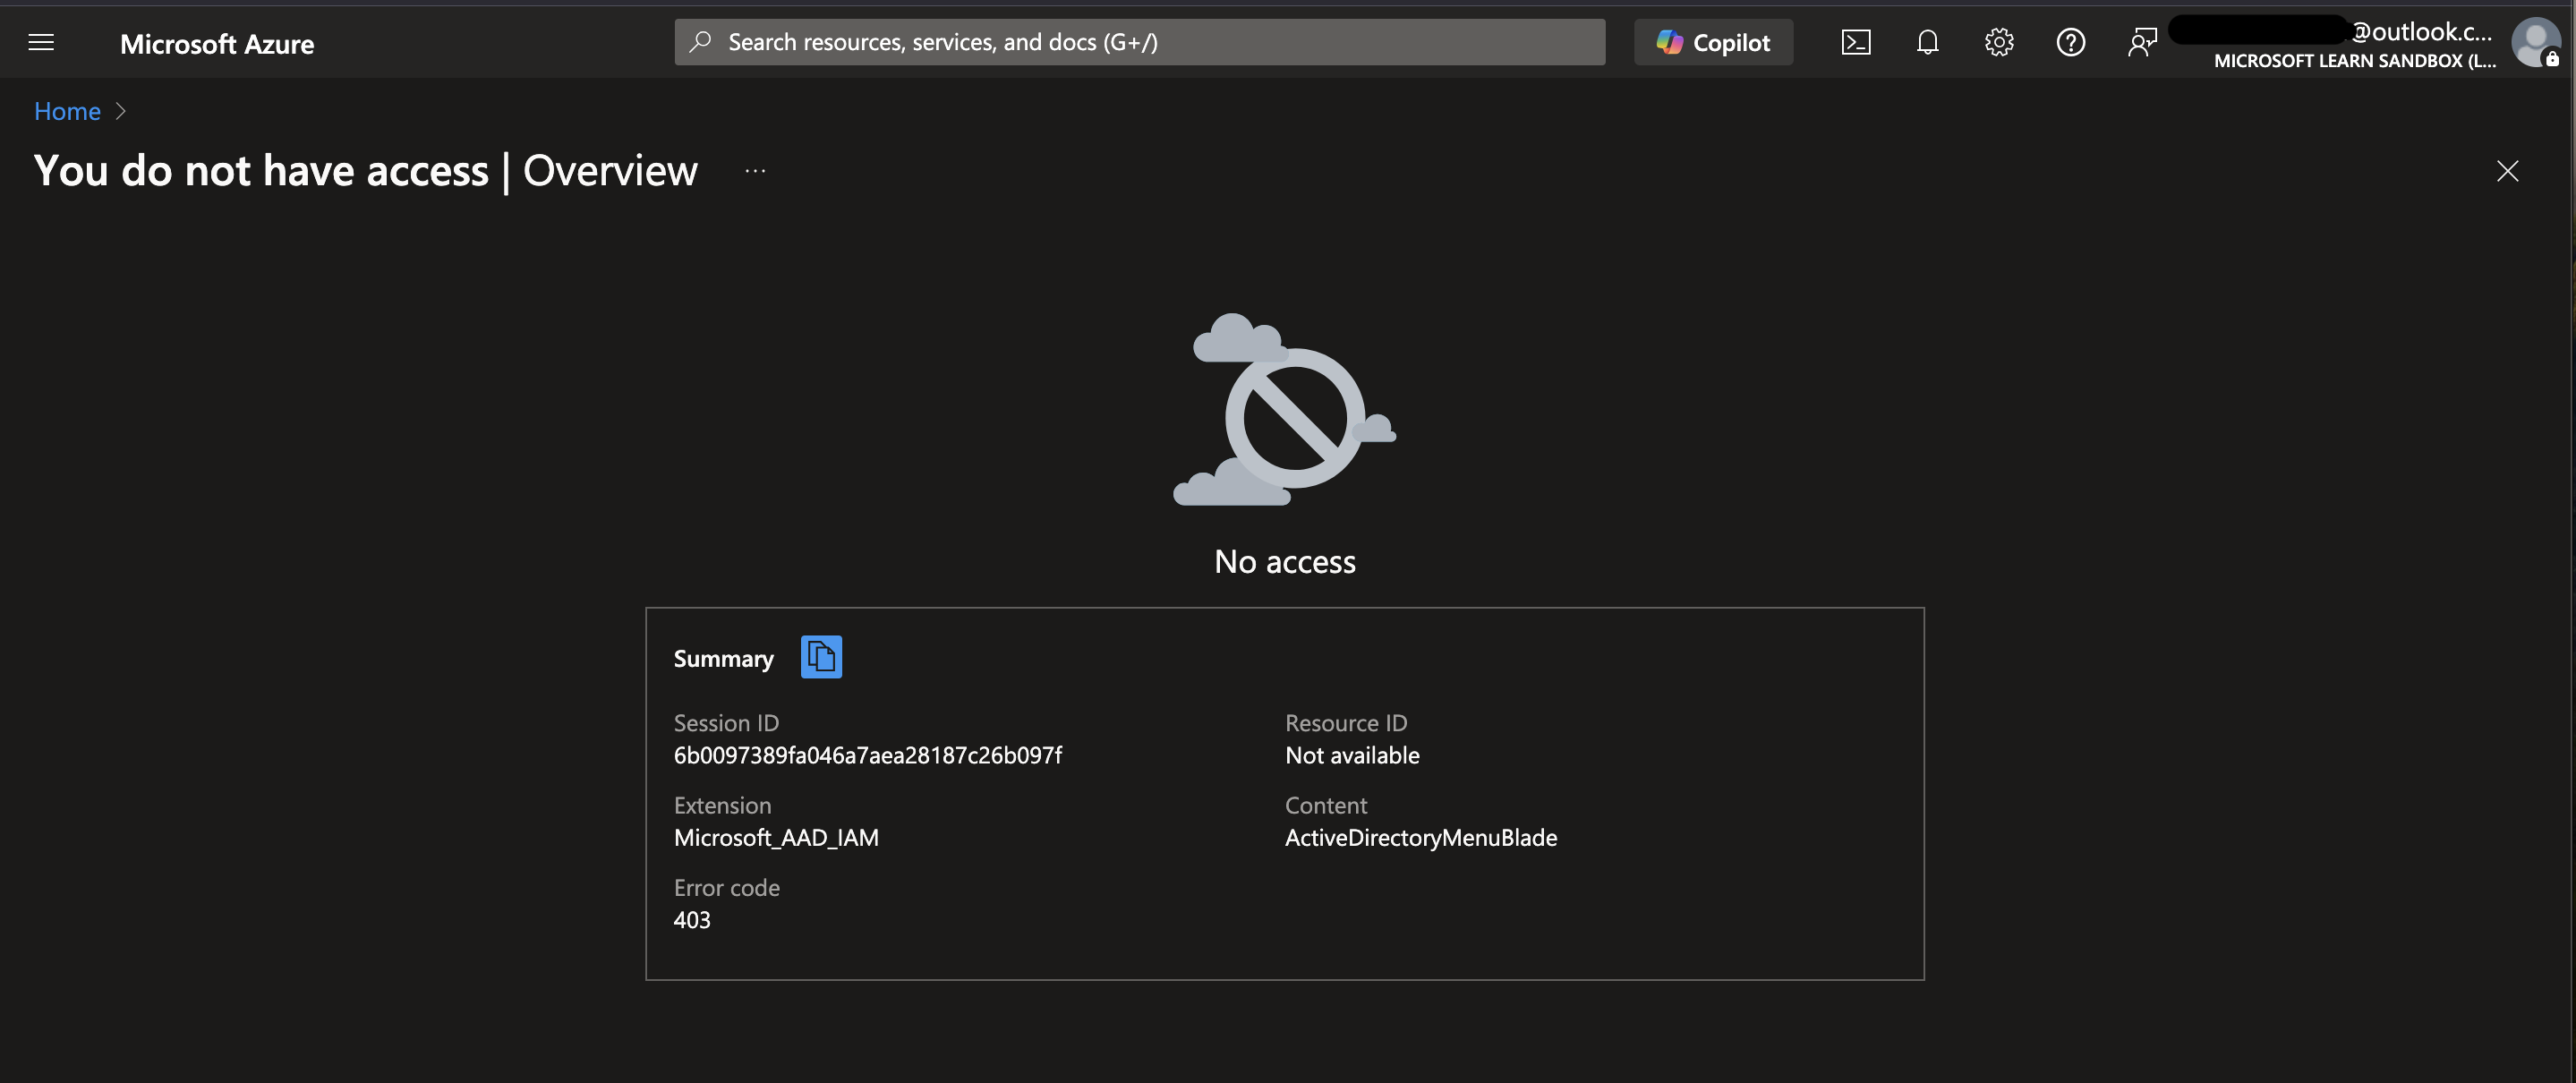2576x1083 pixels.
Task: Expand the breadcrumb chevron after Home
Action: tap(121, 111)
